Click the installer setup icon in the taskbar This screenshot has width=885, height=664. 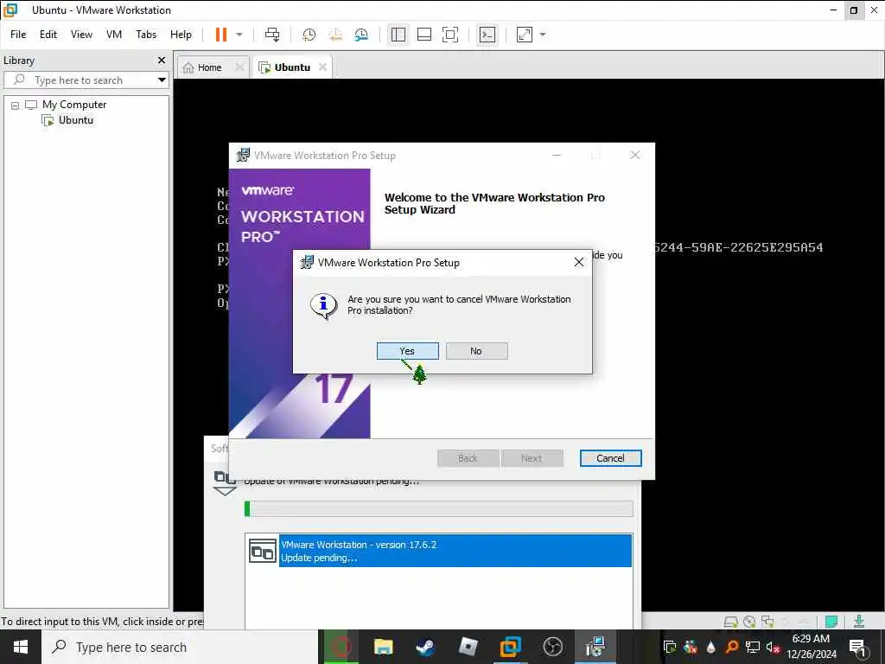pyautogui.click(x=595, y=647)
